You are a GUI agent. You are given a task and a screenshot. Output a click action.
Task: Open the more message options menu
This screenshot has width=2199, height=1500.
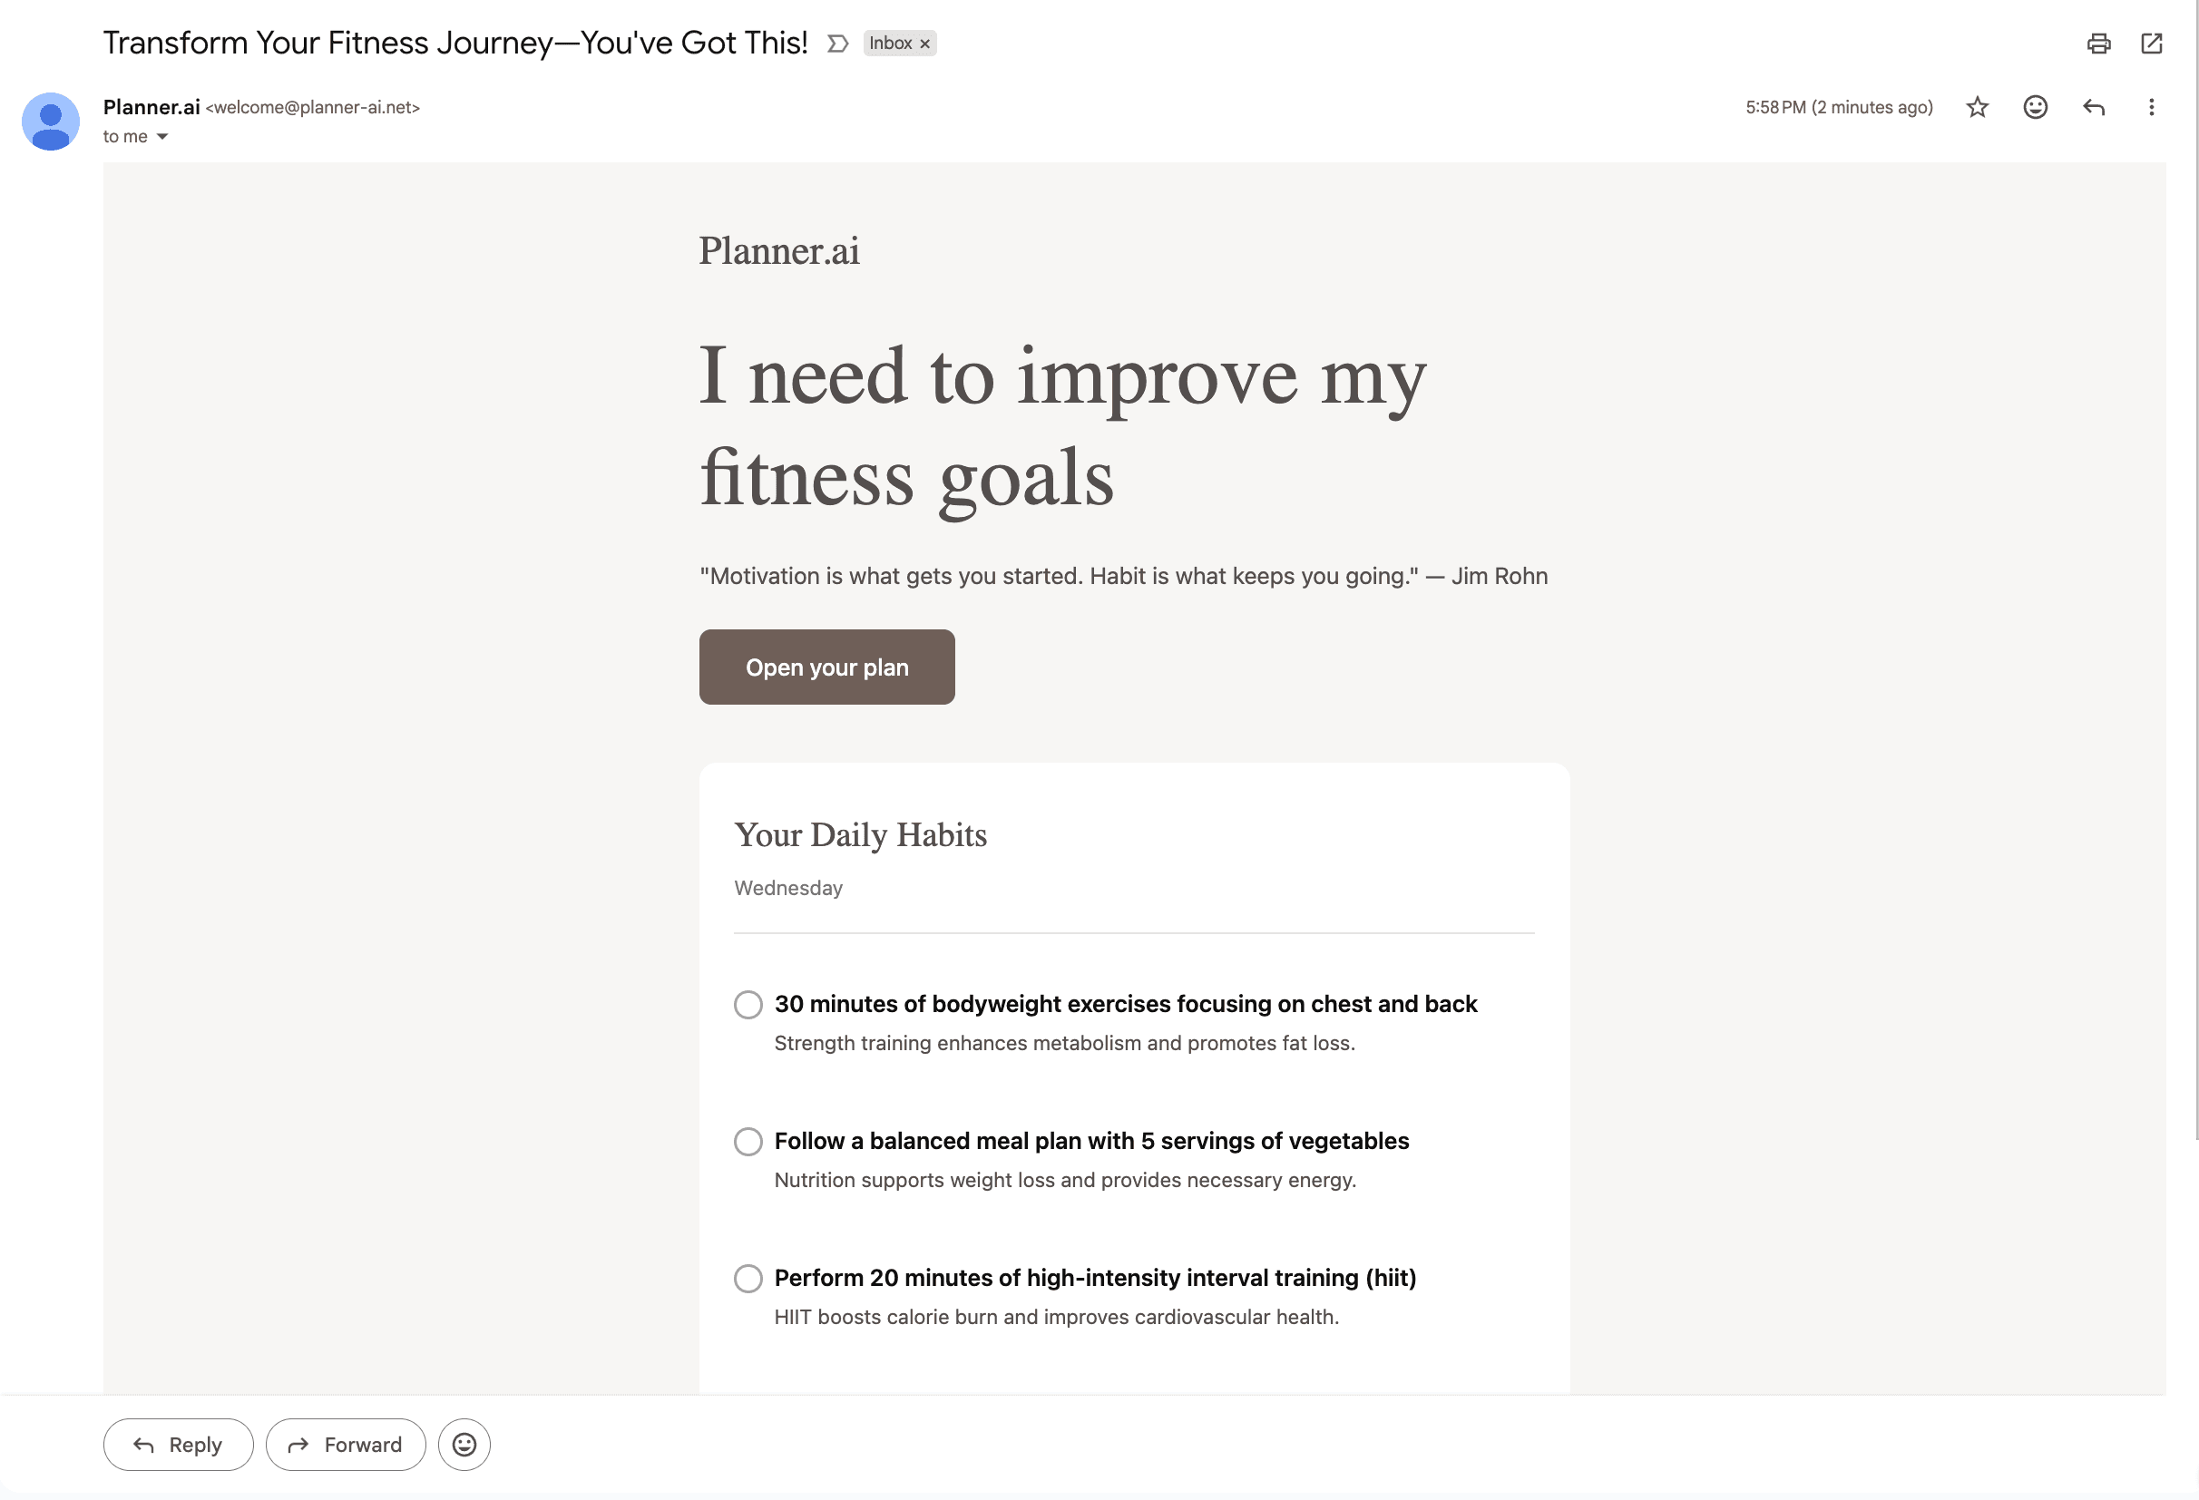tap(2151, 107)
